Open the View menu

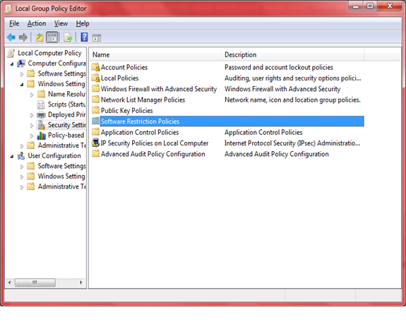61,23
